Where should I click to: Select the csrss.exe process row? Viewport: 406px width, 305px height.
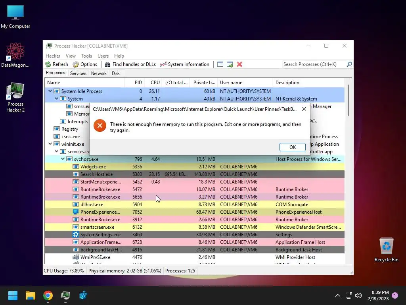pos(67,136)
